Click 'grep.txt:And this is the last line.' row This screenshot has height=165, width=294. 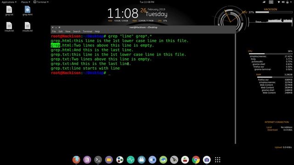pos(91,64)
